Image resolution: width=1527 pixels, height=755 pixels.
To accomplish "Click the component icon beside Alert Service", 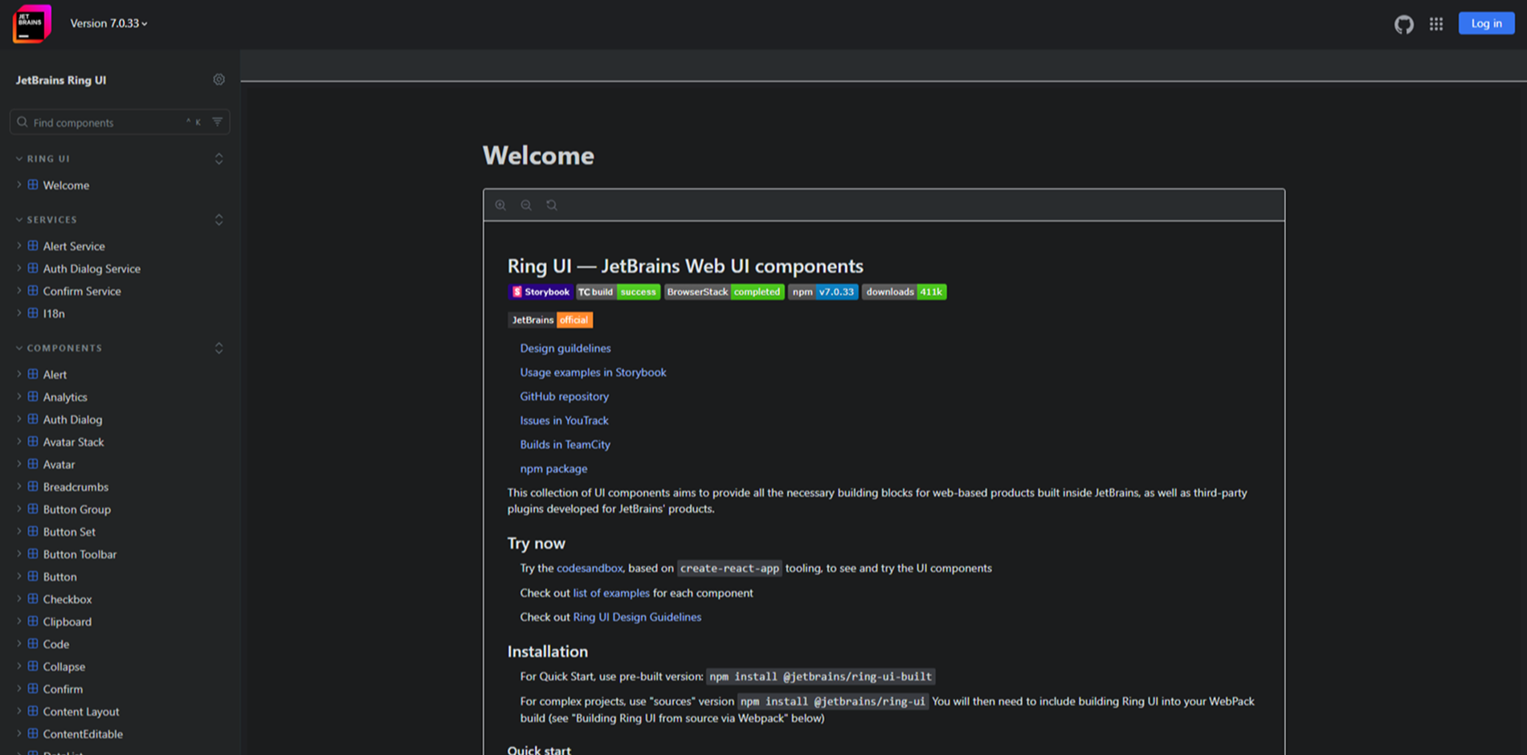I will (x=33, y=246).
